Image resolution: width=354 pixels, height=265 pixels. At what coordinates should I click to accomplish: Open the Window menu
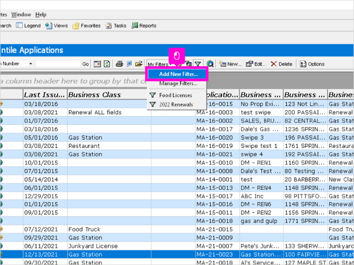[x=21, y=15]
